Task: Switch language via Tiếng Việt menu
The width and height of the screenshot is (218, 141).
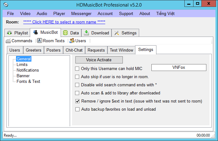Action: point(165,13)
